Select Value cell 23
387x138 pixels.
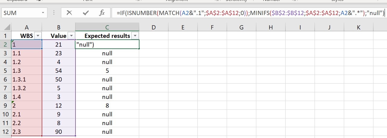(59, 53)
